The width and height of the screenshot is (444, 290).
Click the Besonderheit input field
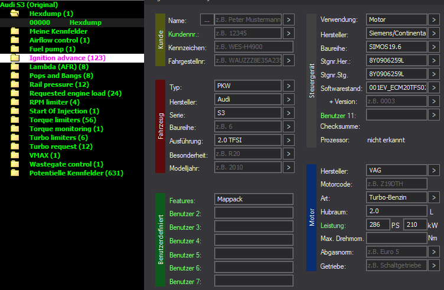pyautogui.click(x=248, y=154)
